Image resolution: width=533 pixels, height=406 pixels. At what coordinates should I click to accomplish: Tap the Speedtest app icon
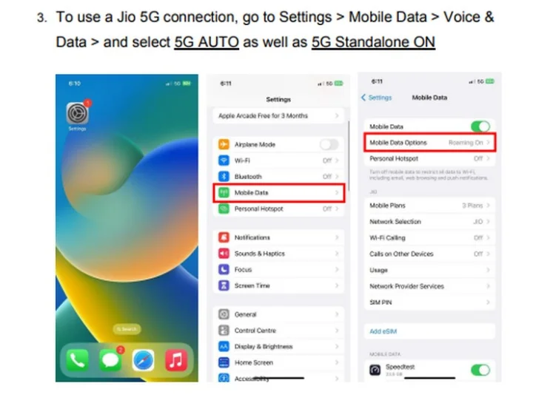pyautogui.click(x=375, y=370)
